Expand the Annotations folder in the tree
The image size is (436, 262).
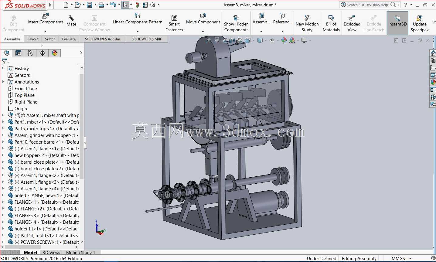click(x=3, y=82)
